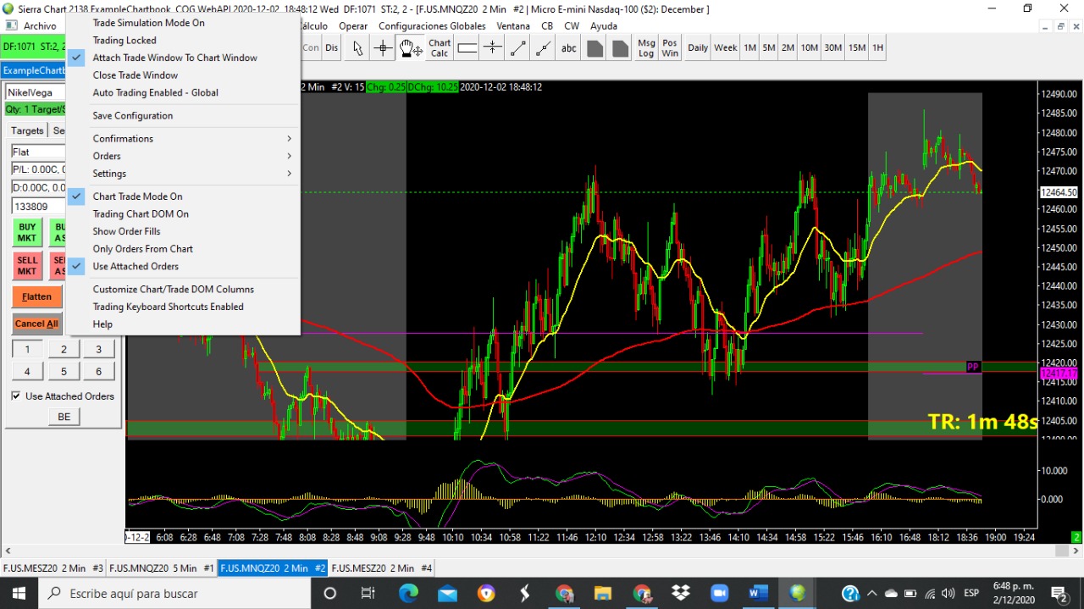Select the hand scroll tool

pos(410,48)
